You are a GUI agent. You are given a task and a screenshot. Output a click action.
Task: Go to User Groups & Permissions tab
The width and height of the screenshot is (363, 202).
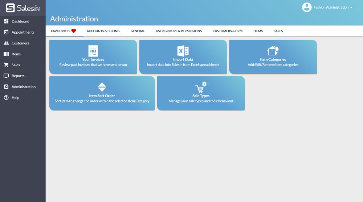point(179,31)
